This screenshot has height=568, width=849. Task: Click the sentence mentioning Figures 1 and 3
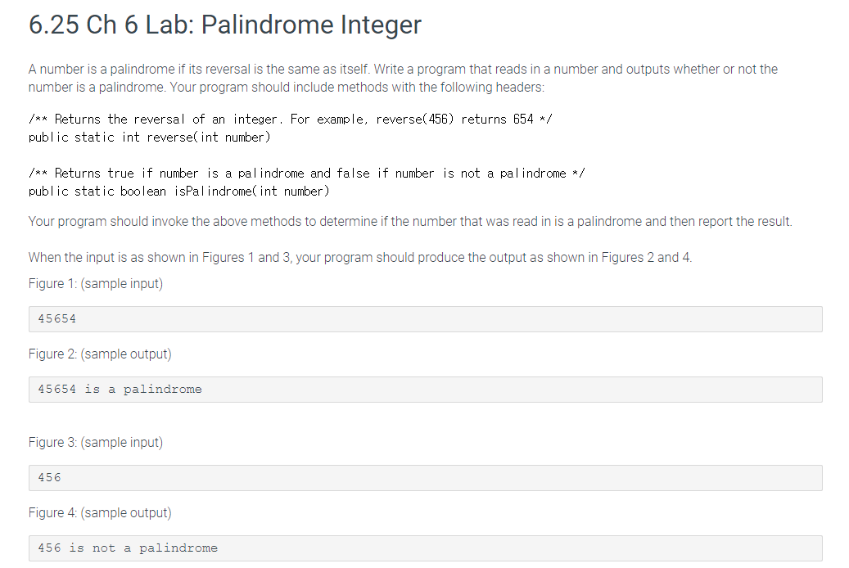[x=360, y=257]
